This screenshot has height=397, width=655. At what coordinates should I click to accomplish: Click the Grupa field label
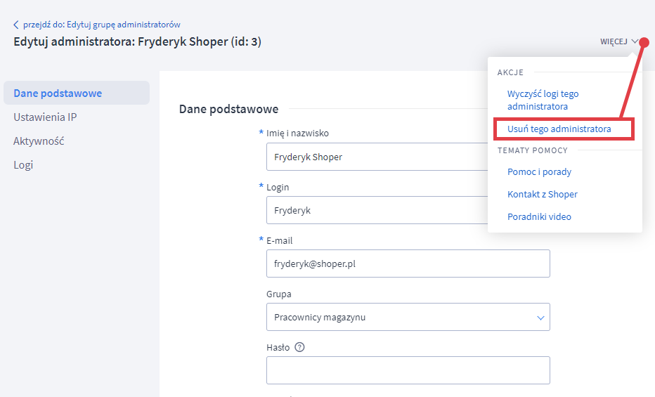click(278, 294)
